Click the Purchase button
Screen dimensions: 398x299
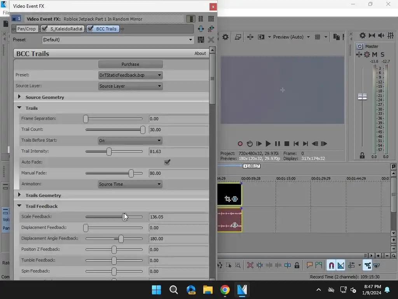tap(130, 64)
